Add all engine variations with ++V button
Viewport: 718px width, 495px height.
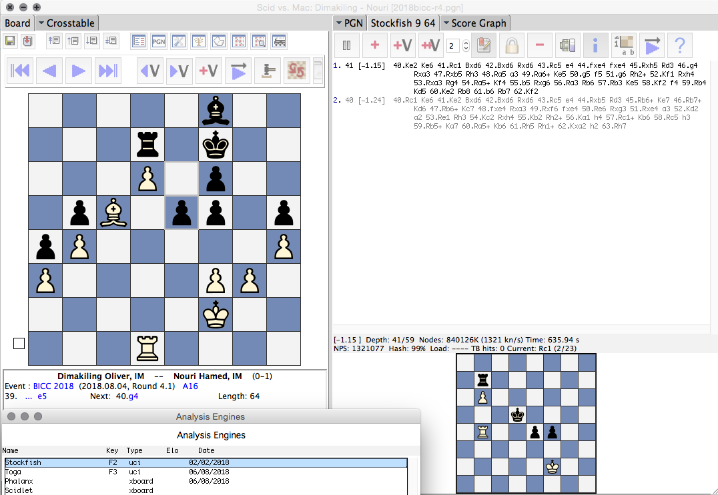pyautogui.click(x=430, y=45)
